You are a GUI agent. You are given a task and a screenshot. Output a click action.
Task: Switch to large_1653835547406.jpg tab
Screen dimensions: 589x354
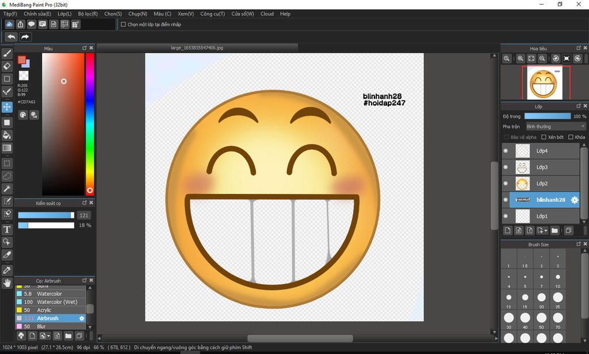[x=197, y=48]
